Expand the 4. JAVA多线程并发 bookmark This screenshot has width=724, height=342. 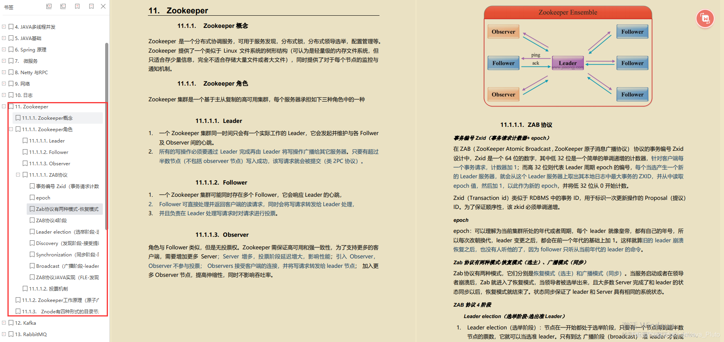tap(4, 27)
